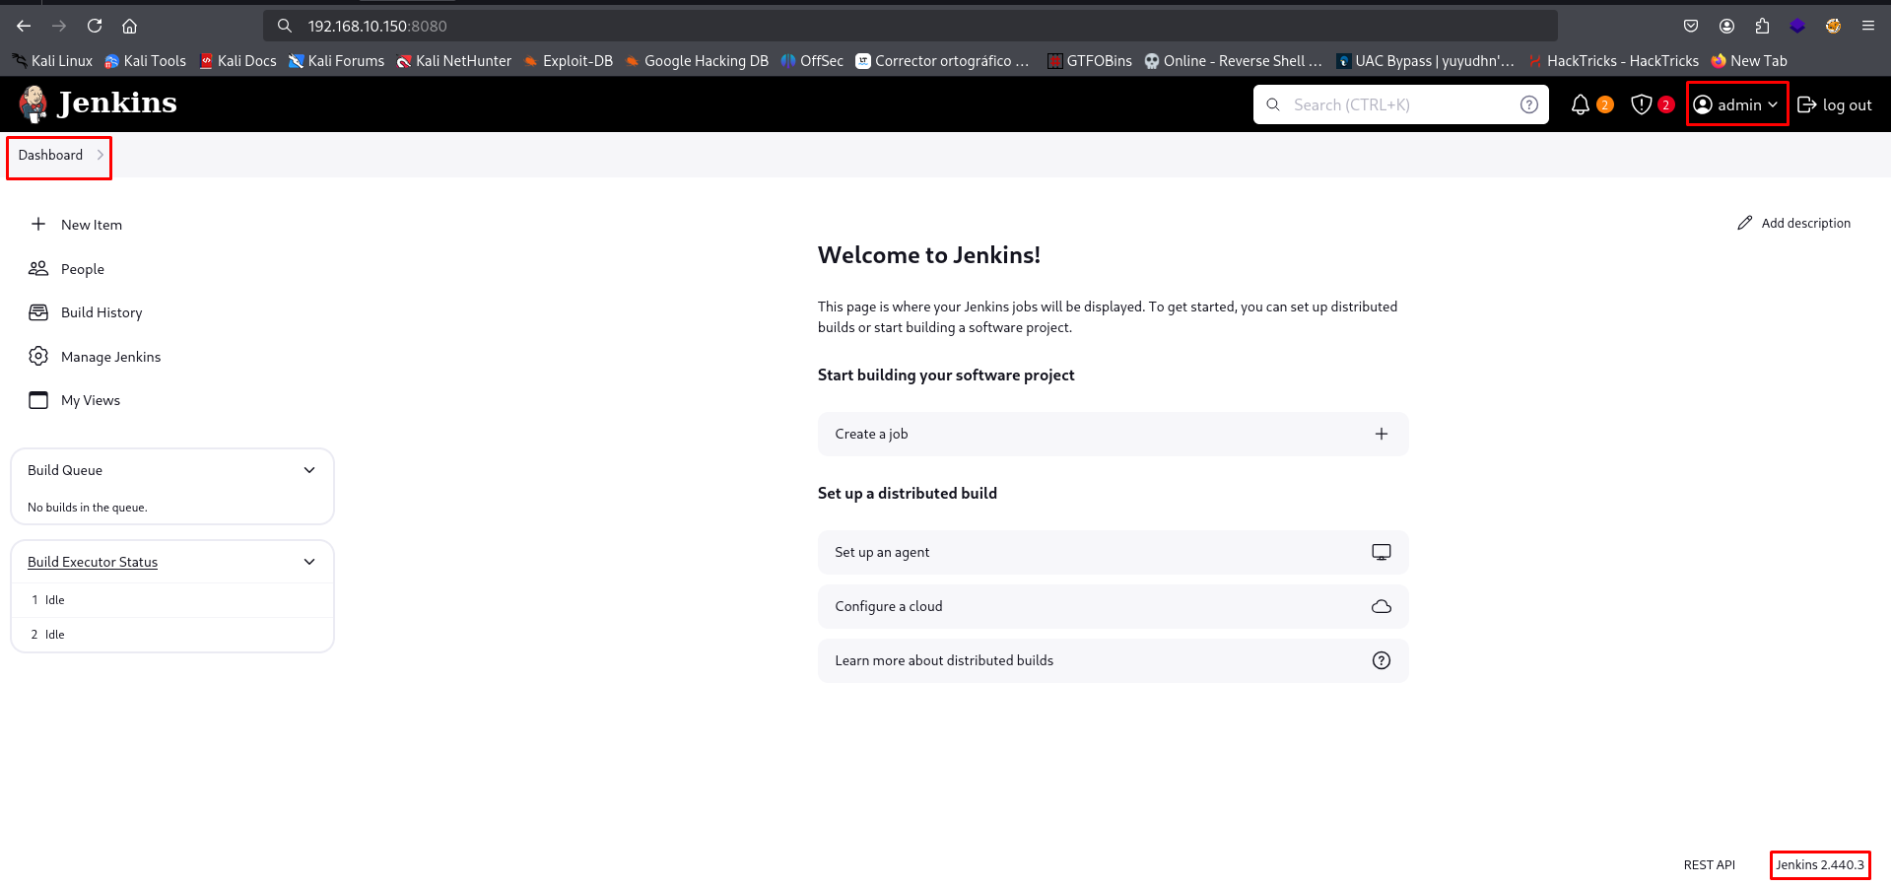The height and width of the screenshot is (887, 1891).
Task: Click the Jenkins search field
Action: coord(1399,104)
